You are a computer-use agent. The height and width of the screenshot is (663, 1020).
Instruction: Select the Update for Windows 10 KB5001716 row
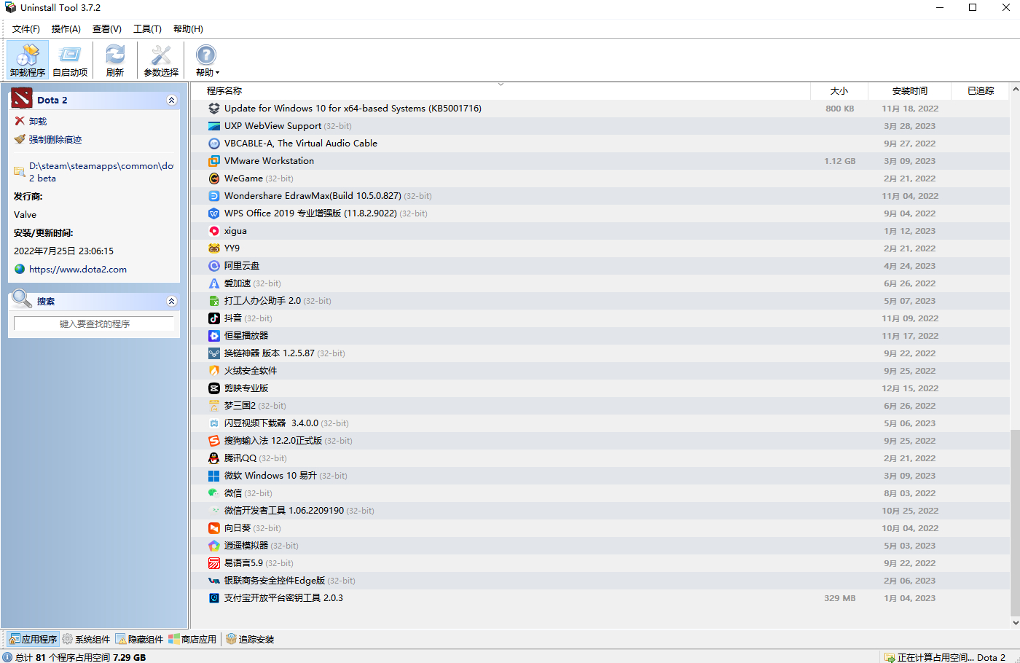[x=600, y=109]
